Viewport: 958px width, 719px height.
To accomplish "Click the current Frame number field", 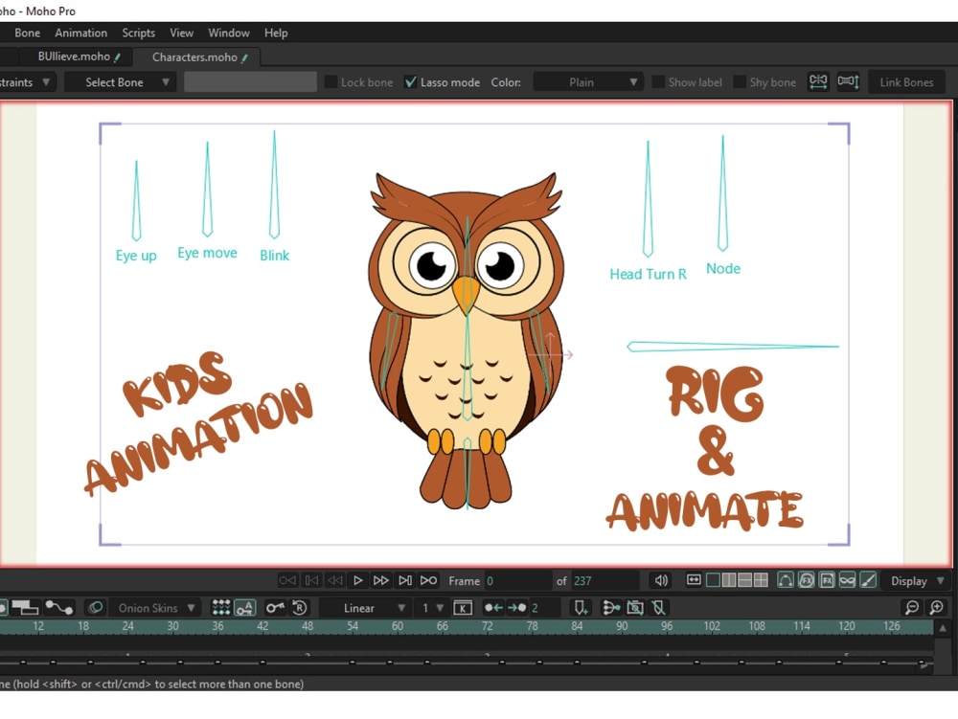I will (517, 581).
